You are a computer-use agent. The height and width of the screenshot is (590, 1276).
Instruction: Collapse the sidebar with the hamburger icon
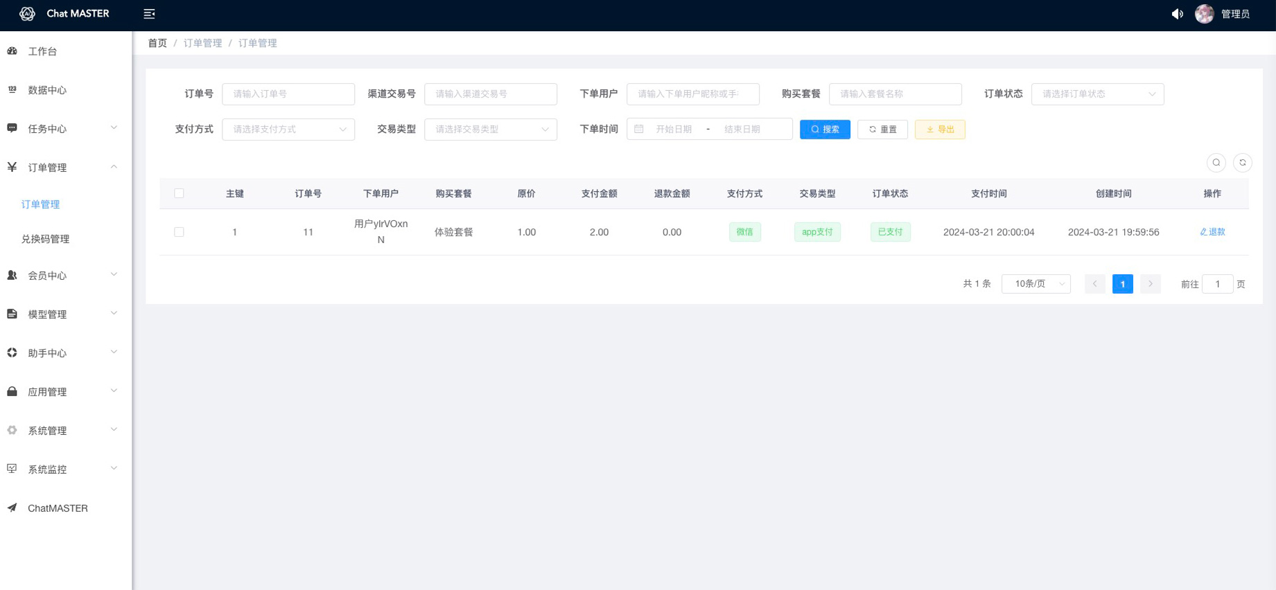(x=149, y=14)
